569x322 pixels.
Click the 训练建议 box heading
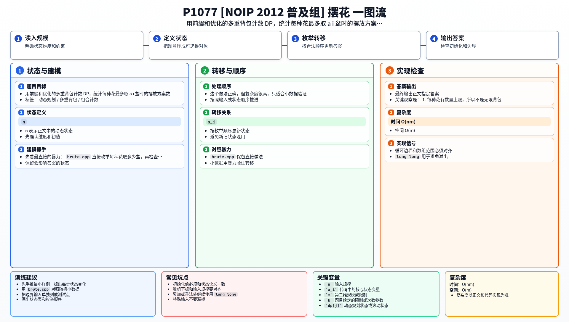[26, 278]
